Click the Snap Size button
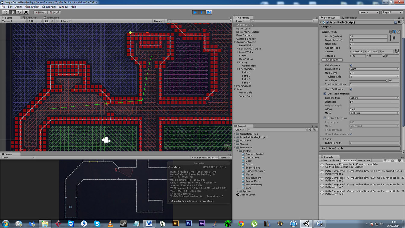This screenshot has width=405, height=228. click(332, 60)
